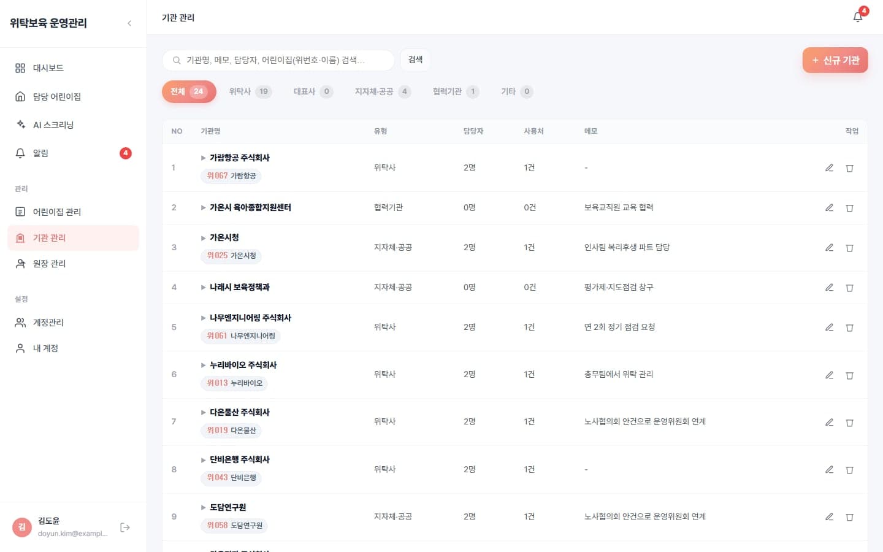Expand the 나래시 보육정책과 row triangle
The width and height of the screenshot is (883, 552).
coord(204,288)
